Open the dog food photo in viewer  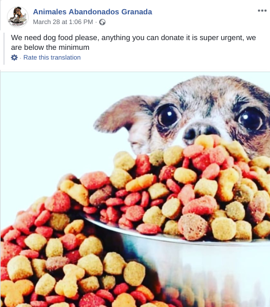click(x=135, y=190)
